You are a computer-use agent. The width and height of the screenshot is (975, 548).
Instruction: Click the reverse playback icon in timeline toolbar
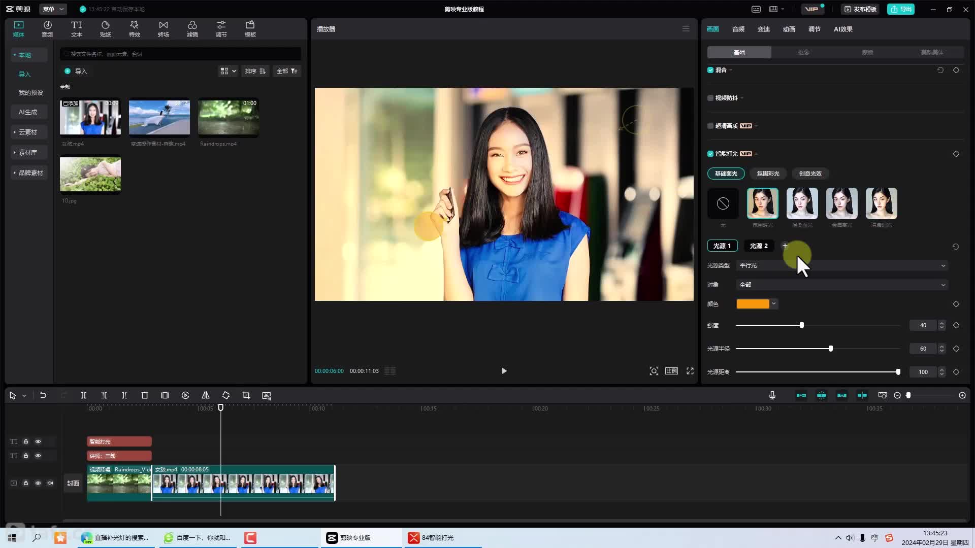coord(185,395)
